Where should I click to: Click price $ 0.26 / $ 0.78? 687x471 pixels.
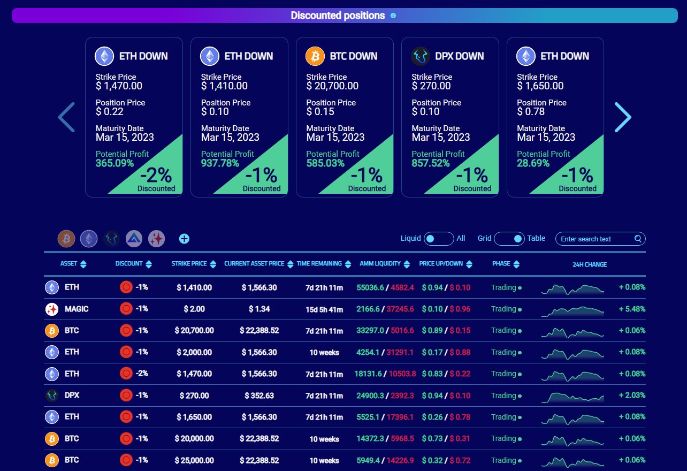coord(446,417)
